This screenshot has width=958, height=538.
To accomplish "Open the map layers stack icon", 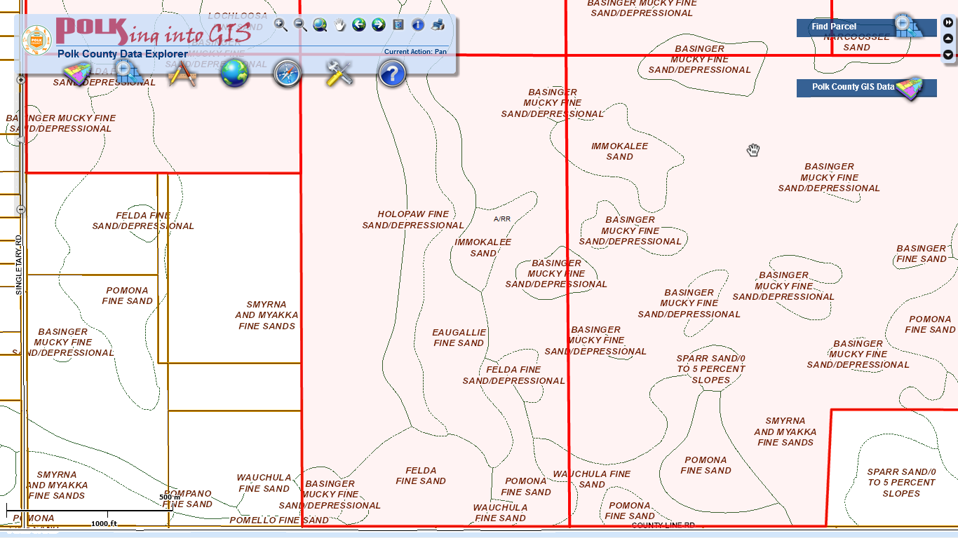I will coord(77,73).
